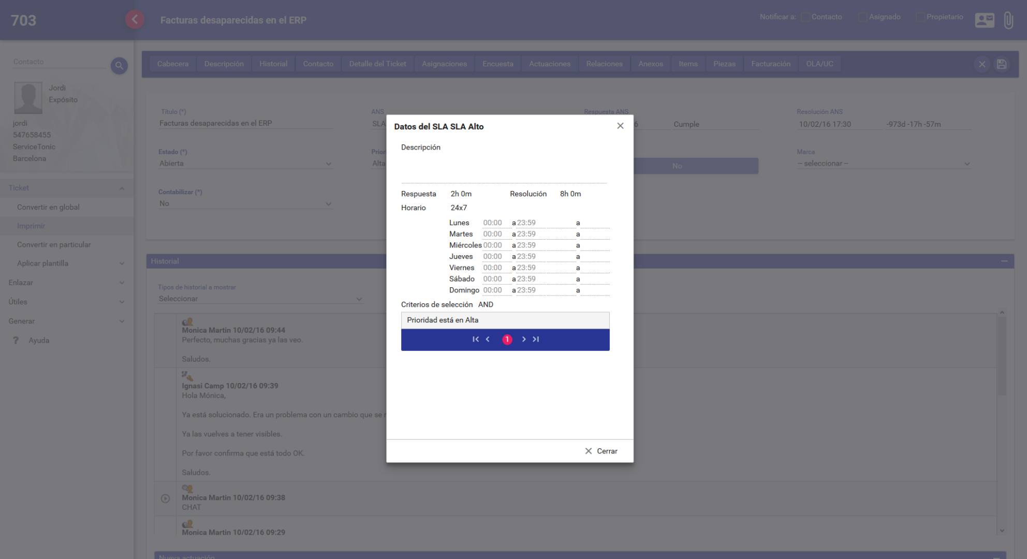The width and height of the screenshot is (1027, 559).
Task: Toggle Notificar a Propietario checkbox
Action: 920,17
